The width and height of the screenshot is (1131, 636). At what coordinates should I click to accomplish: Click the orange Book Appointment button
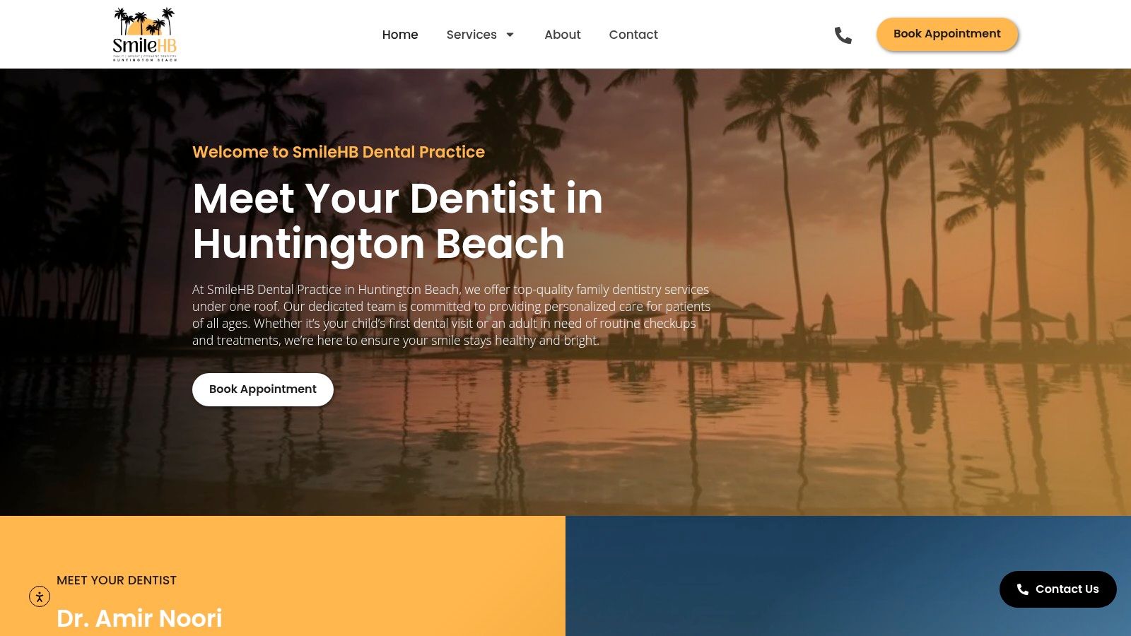click(x=947, y=34)
